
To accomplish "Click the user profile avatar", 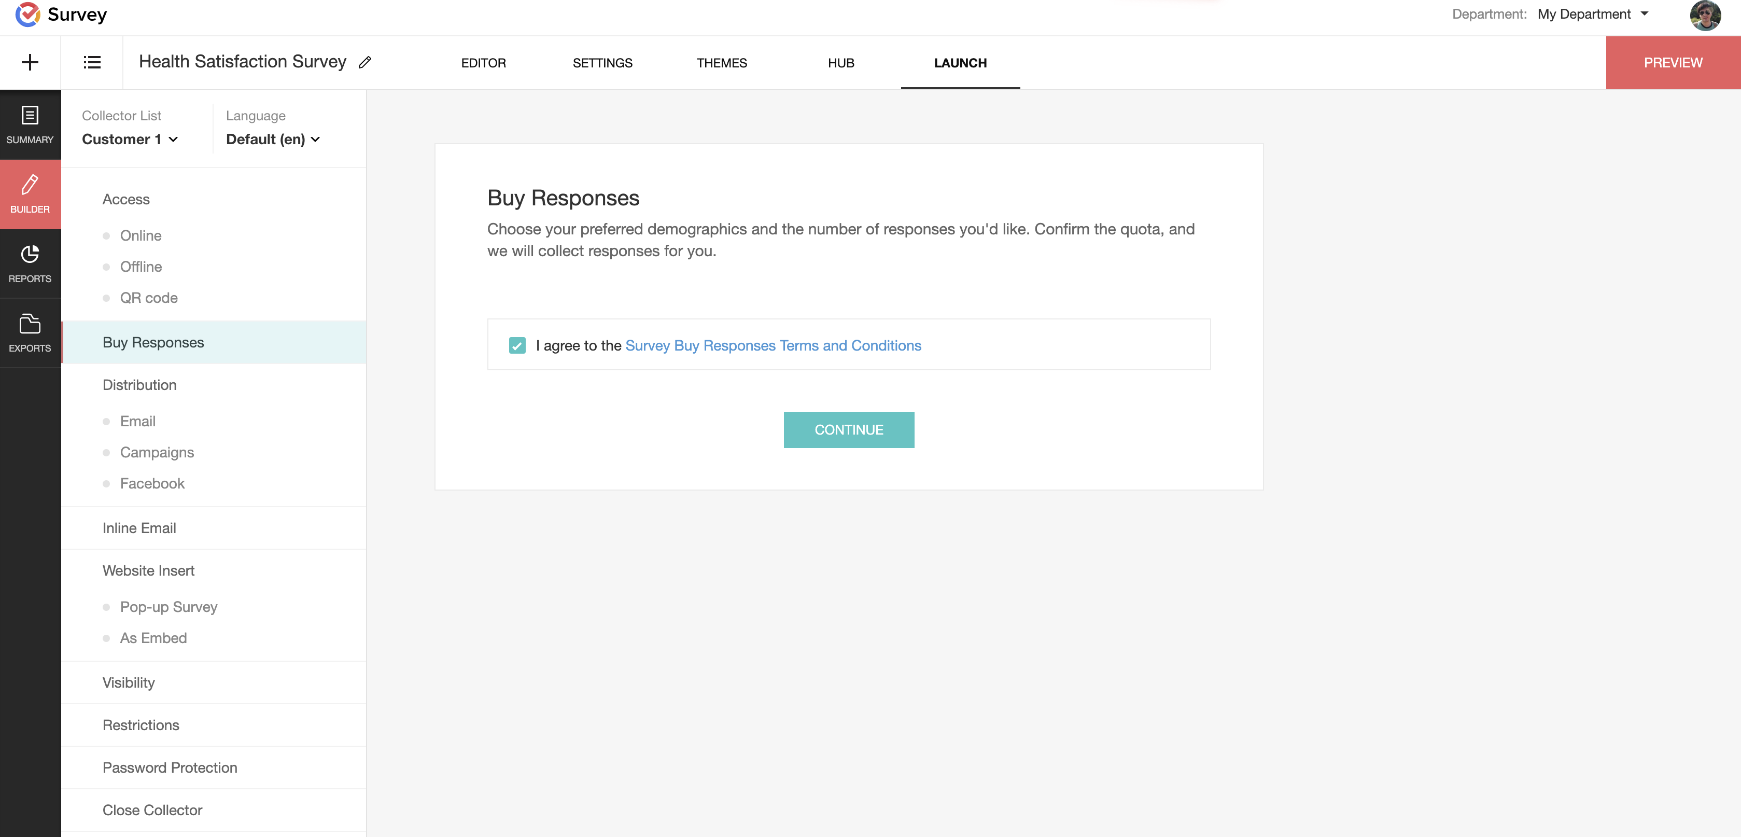I will tap(1705, 15).
